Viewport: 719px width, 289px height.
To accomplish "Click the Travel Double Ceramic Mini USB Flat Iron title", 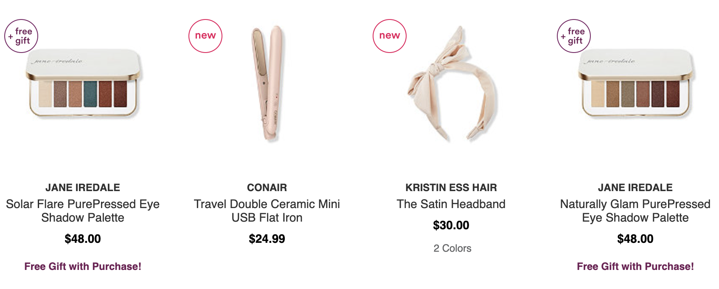I will (267, 211).
